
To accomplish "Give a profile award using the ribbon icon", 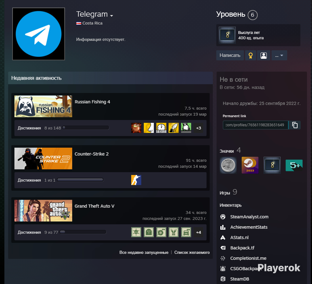I will coord(250,55).
